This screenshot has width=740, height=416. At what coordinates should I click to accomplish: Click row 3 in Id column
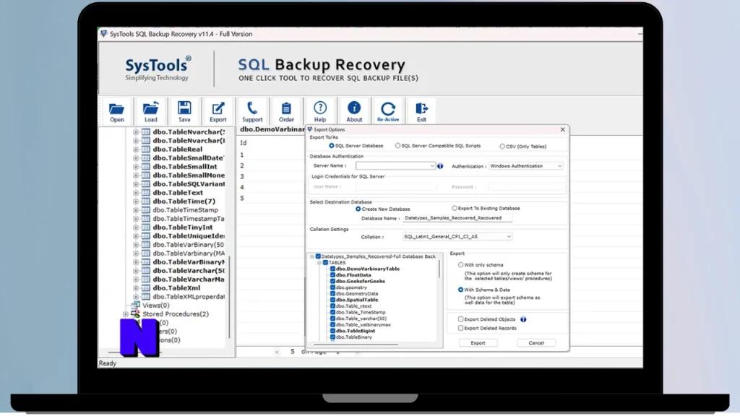(x=242, y=176)
